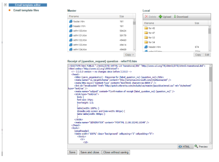Click the refm104.htm file icon

(x=71, y=49)
